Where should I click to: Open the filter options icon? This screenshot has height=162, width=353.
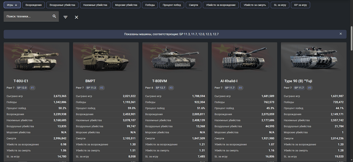65,17
